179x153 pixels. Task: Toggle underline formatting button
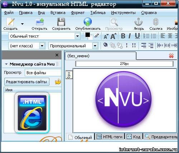pyautogui.click(x=137, y=36)
